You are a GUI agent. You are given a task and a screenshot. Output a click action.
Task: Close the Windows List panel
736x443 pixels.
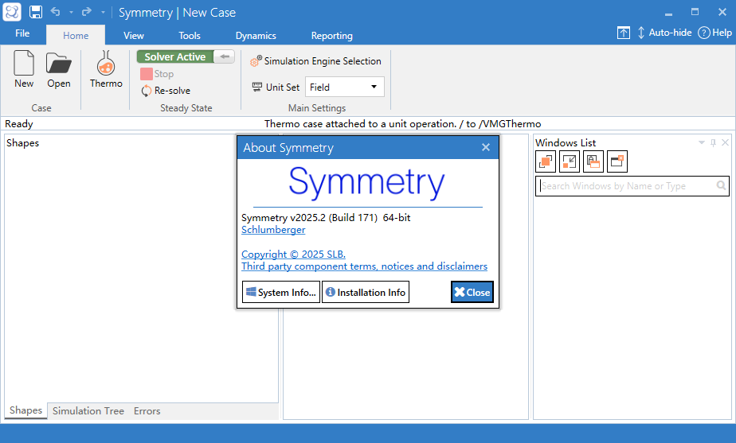[725, 142]
